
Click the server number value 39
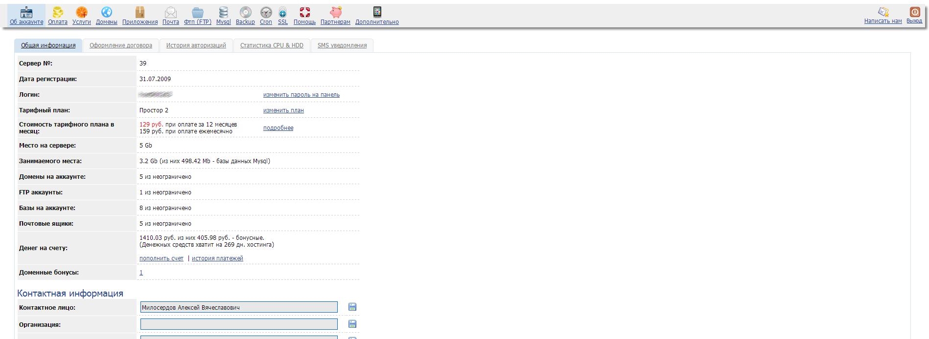point(143,64)
